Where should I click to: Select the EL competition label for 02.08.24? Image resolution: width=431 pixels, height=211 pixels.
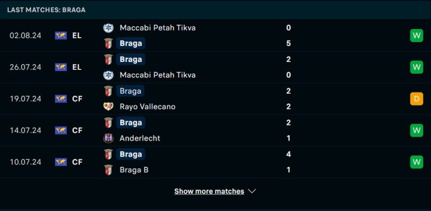pyautogui.click(x=77, y=36)
